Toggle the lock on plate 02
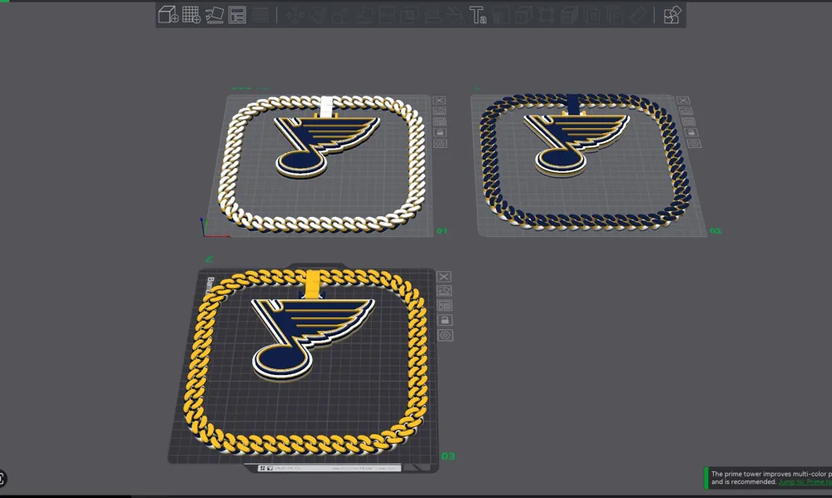The width and height of the screenshot is (832, 498). pos(691,132)
